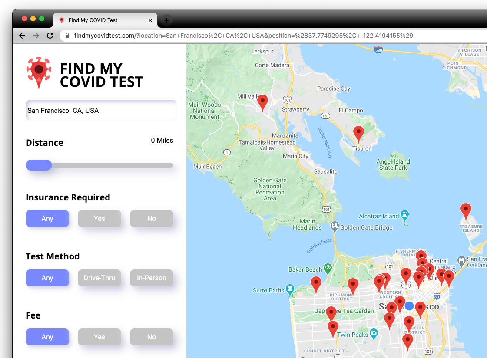Click the Distance slider handle
Screen dimensions: 487x358
[x=39, y=165]
